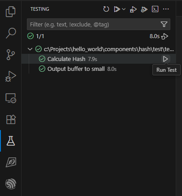The image size is (182, 196).
Task: Click into the test filter text field
Action: (94, 24)
